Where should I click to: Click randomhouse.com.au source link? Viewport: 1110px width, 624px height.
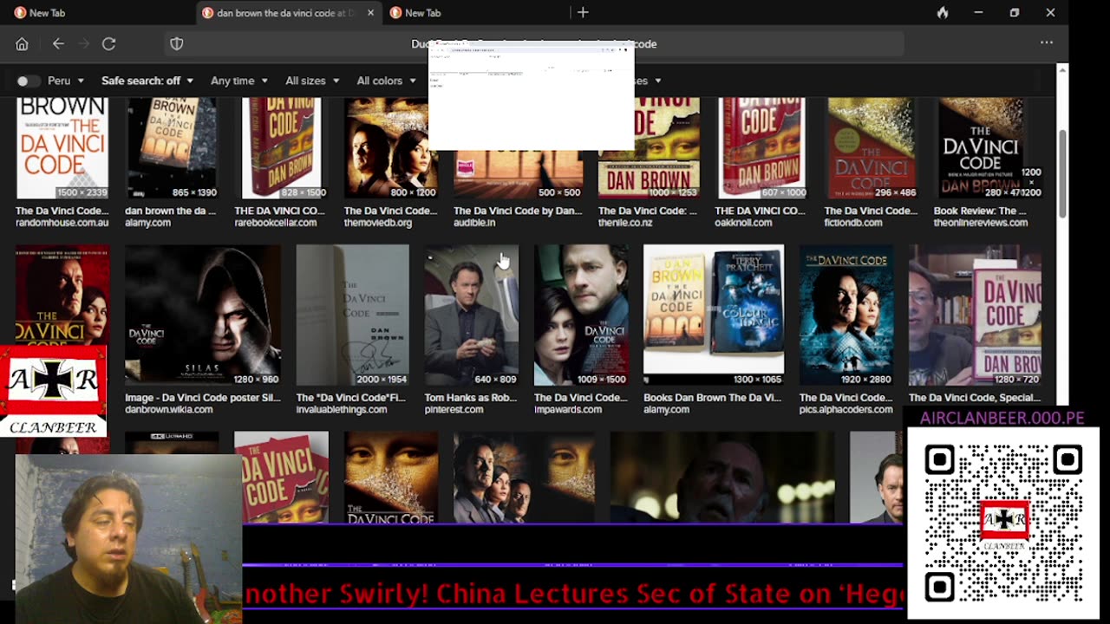pos(62,223)
